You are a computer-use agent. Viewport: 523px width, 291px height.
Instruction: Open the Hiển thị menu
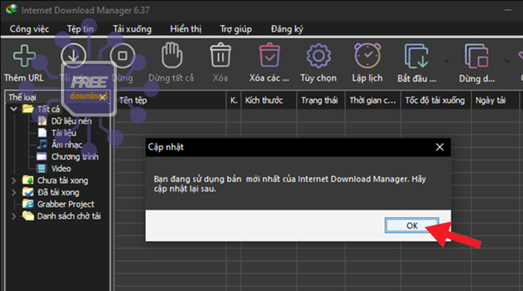[x=186, y=29]
